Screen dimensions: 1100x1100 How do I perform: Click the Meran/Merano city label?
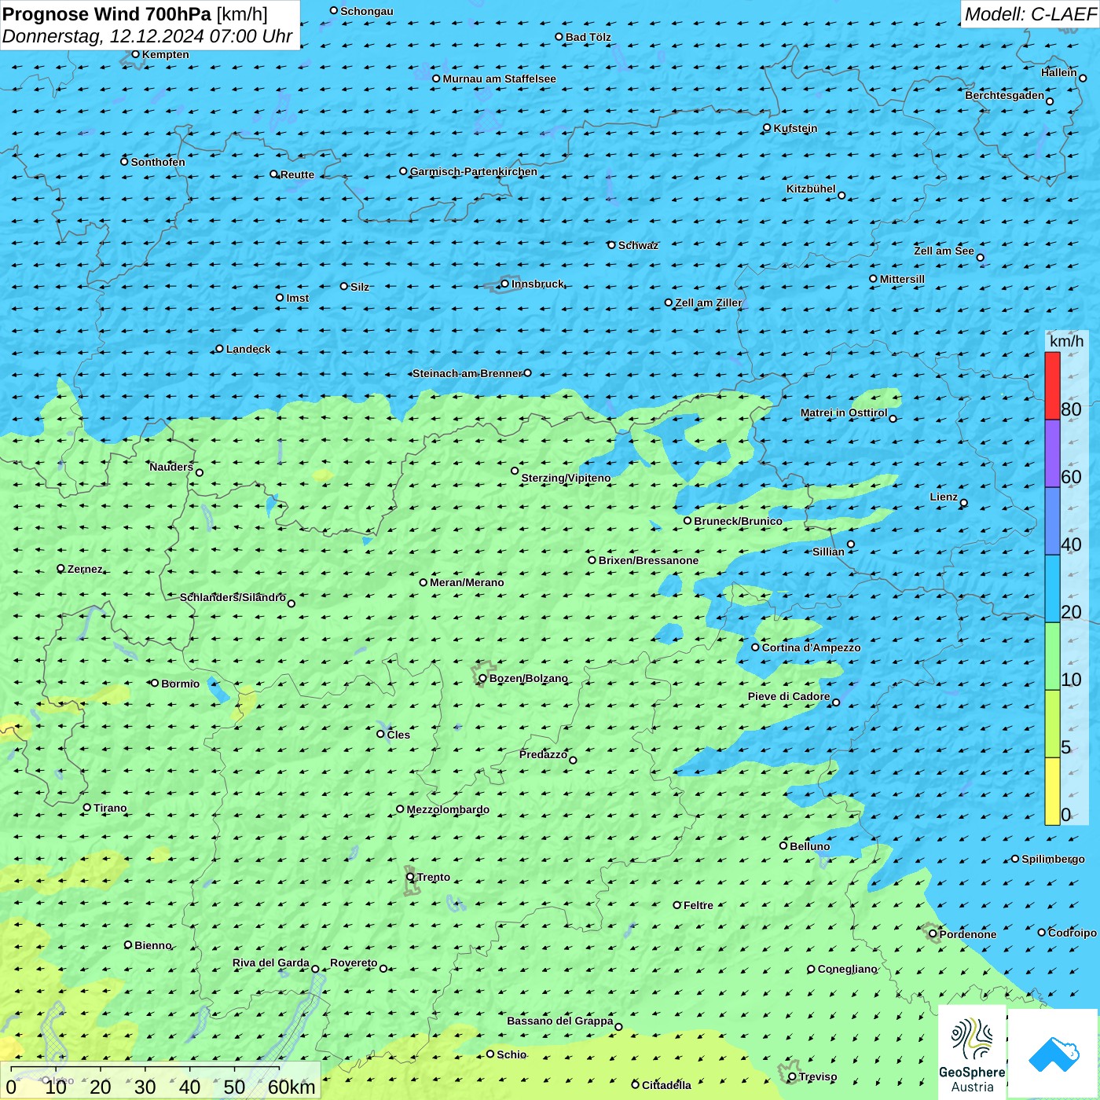click(x=467, y=582)
